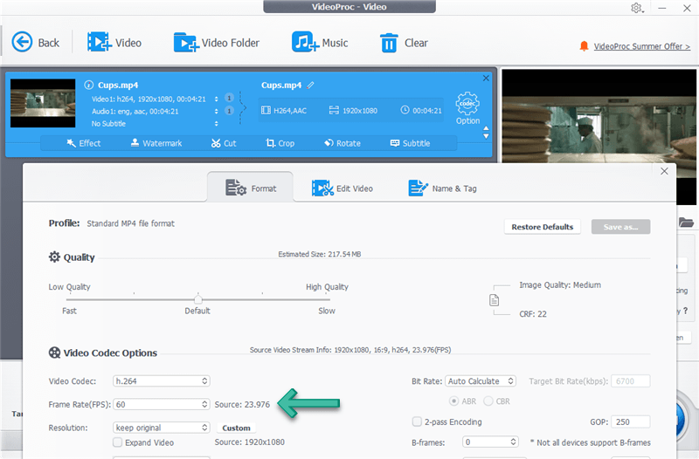
Task: Open VideoProc settings gear icon
Action: click(x=636, y=8)
